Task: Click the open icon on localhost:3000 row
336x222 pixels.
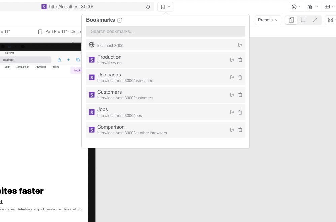Action: (240, 45)
